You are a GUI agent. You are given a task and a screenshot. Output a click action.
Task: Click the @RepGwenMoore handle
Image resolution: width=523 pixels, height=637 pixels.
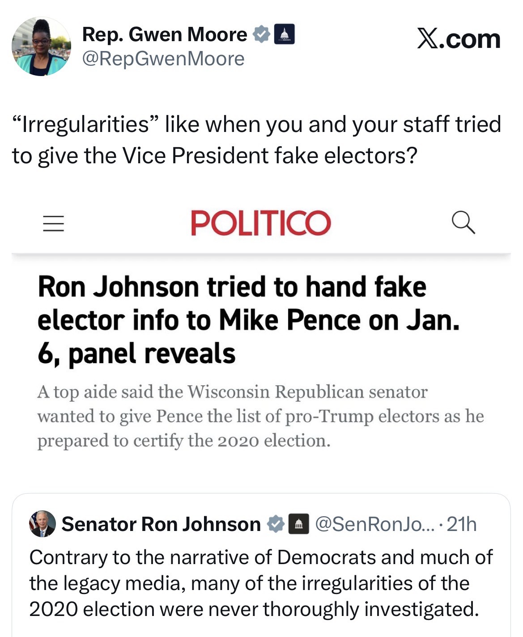pyautogui.click(x=163, y=59)
